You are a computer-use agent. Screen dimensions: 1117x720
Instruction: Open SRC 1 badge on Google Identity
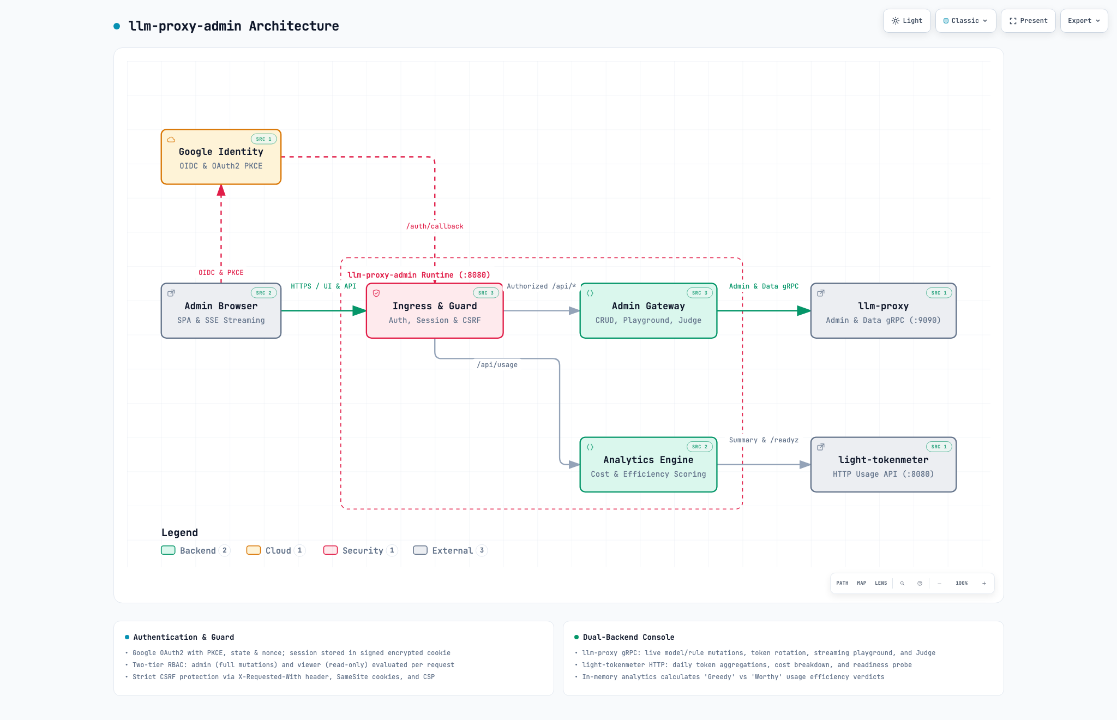pos(263,139)
